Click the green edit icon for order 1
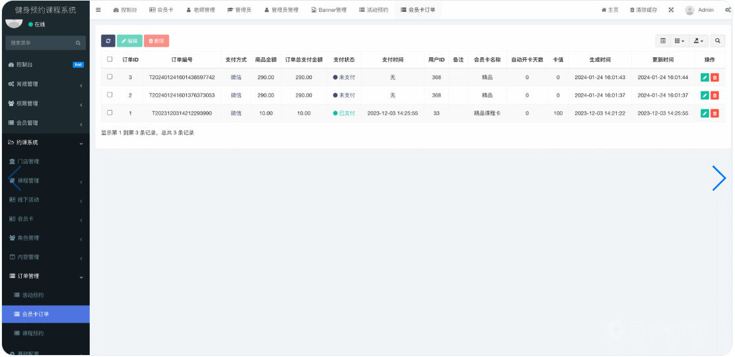 tap(705, 113)
